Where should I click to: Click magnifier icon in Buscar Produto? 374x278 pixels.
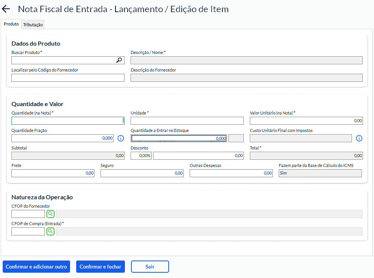tap(119, 60)
